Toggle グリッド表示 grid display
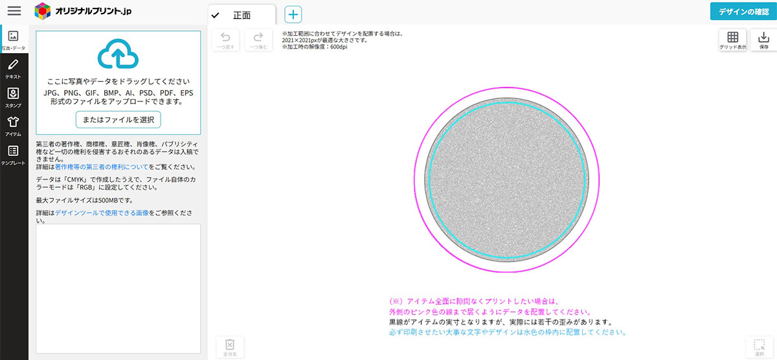This screenshot has width=777, height=360. 732,41
